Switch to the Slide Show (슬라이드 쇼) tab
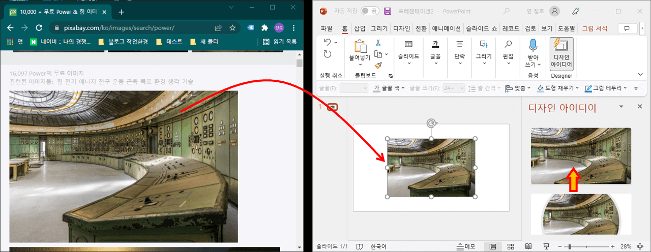Viewport: 651px width, 252px height. pos(481,28)
